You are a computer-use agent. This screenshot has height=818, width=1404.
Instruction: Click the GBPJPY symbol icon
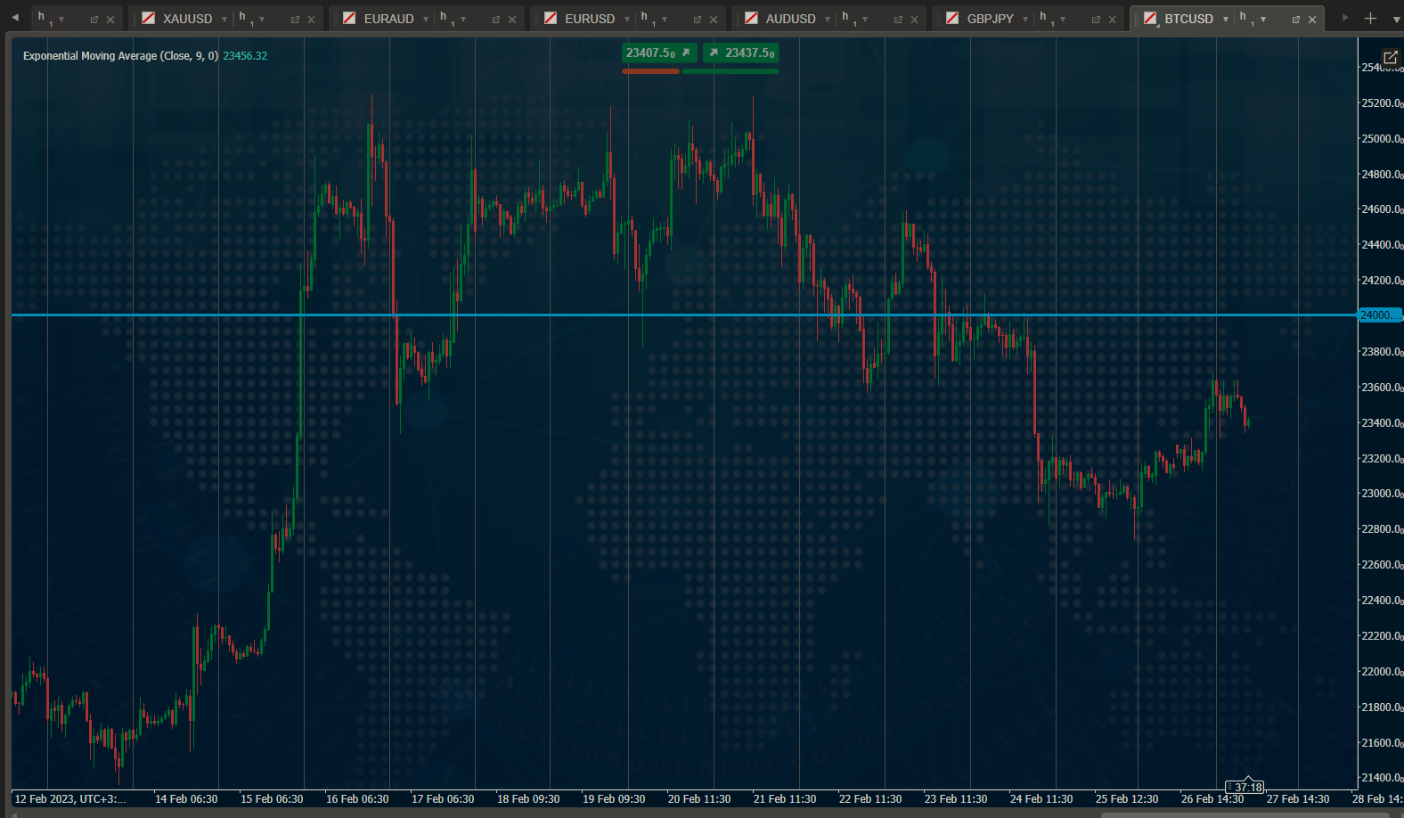coord(952,19)
